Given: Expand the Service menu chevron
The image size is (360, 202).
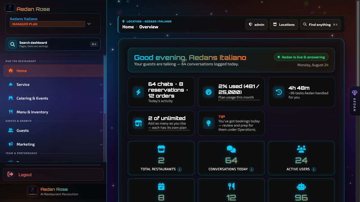Looking at the screenshot, I should [101, 84].
